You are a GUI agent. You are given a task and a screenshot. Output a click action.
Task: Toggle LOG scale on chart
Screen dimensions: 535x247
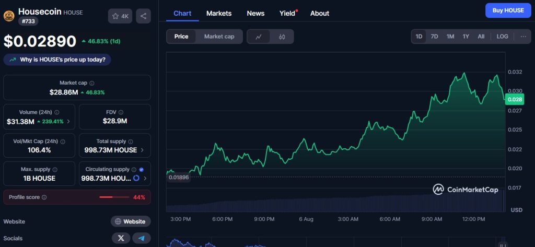(x=502, y=37)
